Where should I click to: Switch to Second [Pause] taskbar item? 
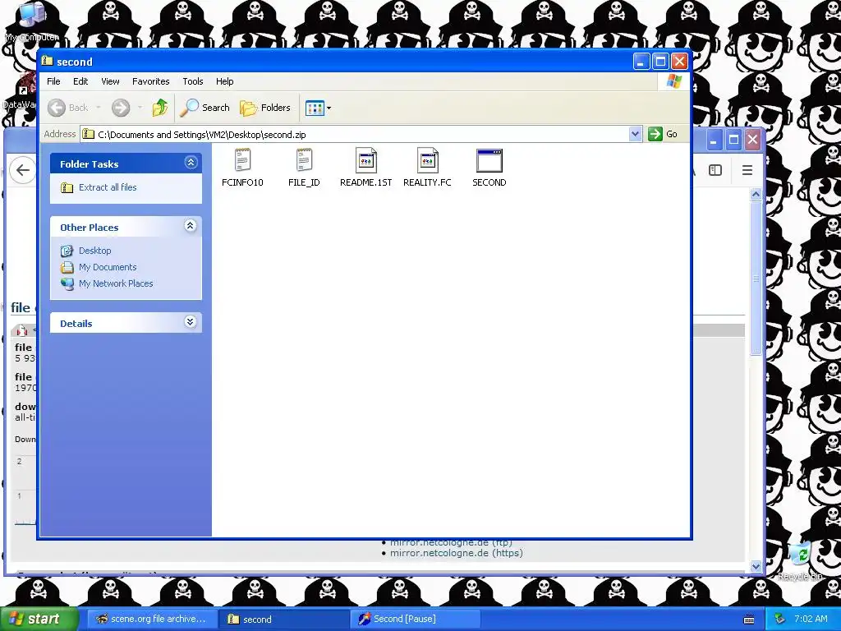[x=416, y=619]
